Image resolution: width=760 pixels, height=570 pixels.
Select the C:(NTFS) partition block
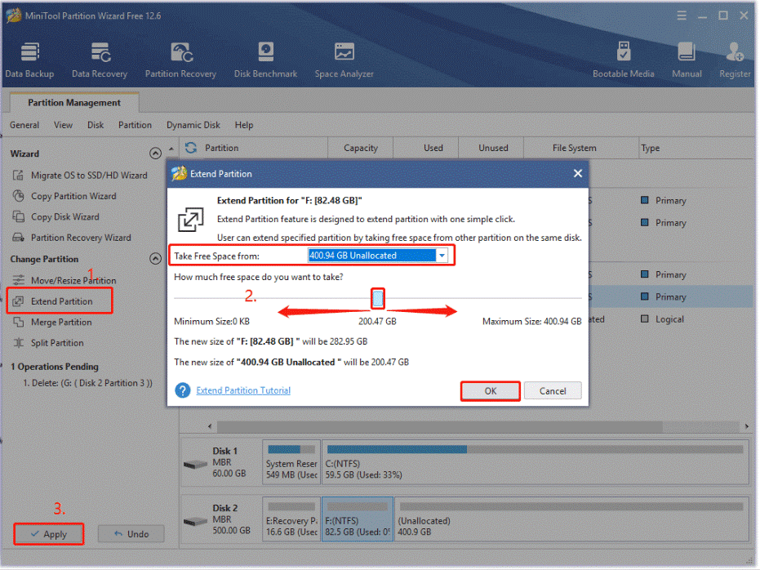point(536,462)
